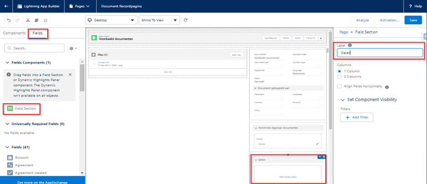Click the Label text field containing Delen
Image resolution: width=427 pixels, height=184 pixels.
pos(380,53)
